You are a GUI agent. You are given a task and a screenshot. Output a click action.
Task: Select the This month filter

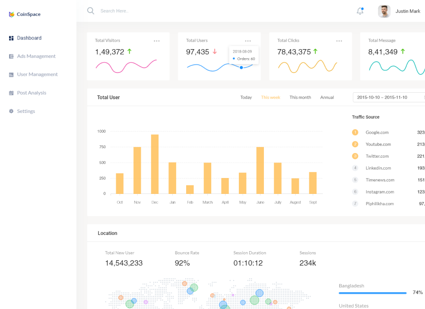point(300,97)
